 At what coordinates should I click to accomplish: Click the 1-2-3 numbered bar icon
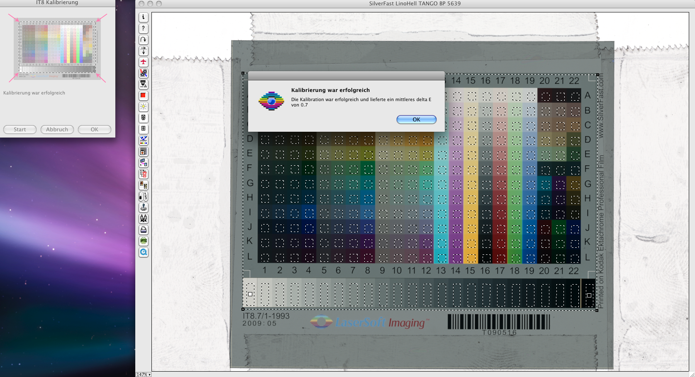click(146, 196)
